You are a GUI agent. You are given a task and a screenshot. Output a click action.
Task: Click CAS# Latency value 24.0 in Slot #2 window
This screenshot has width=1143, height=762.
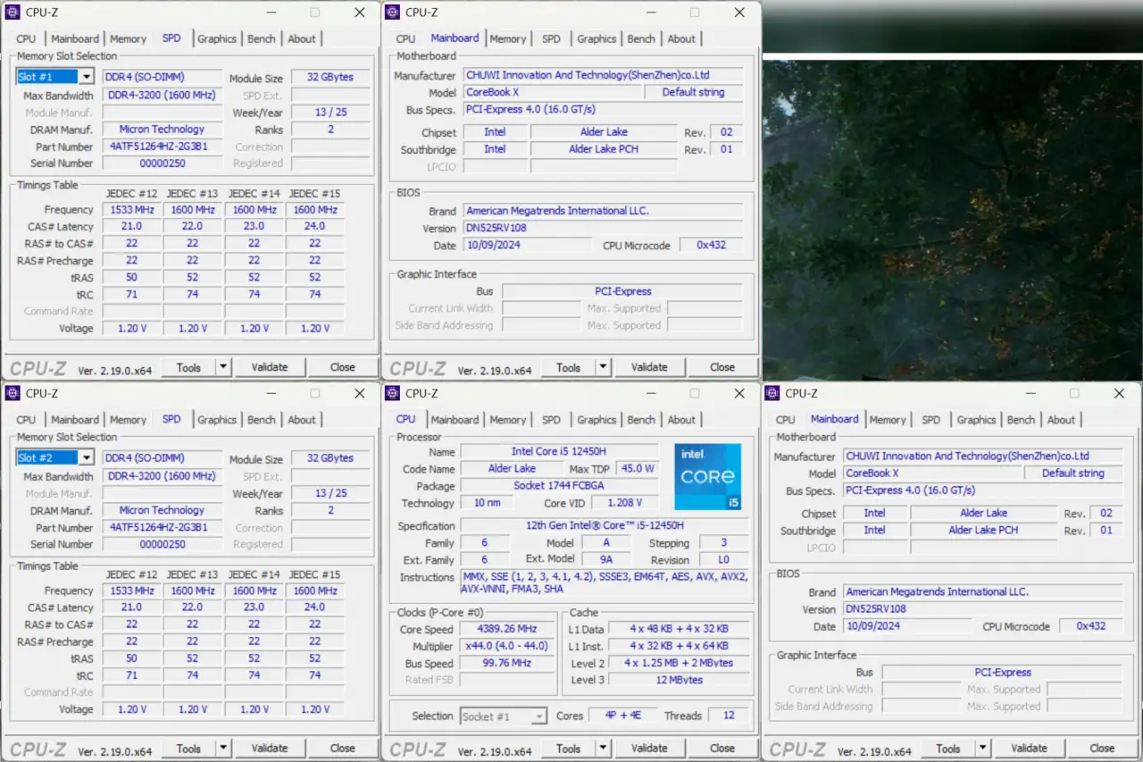coord(314,607)
